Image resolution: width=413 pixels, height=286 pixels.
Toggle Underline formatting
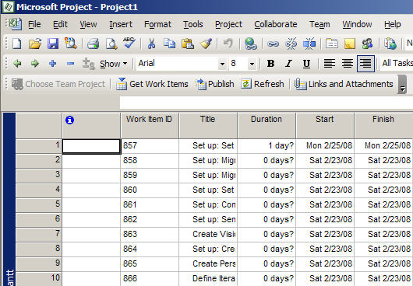[x=306, y=63]
